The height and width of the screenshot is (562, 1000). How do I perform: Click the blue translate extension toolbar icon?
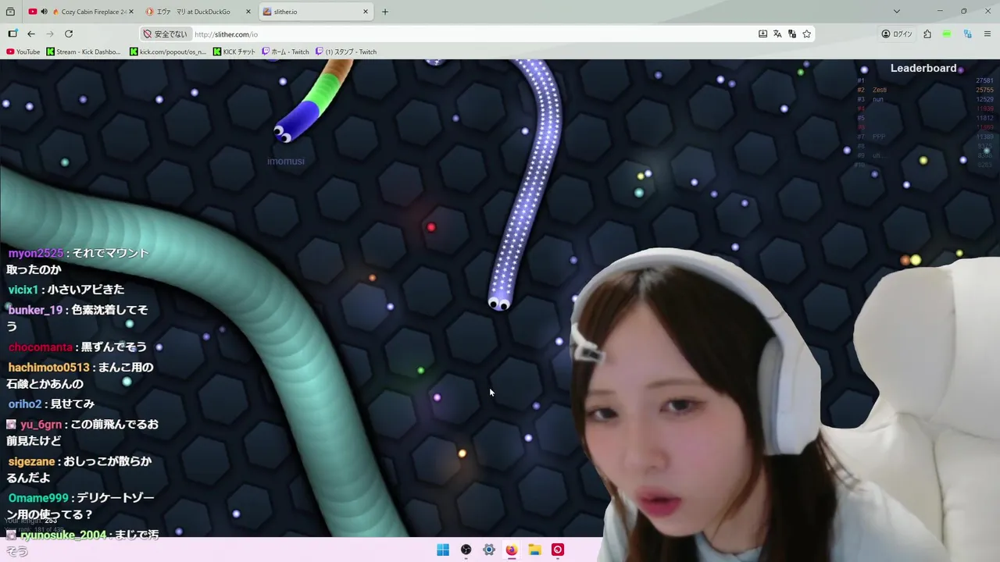(967, 34)
